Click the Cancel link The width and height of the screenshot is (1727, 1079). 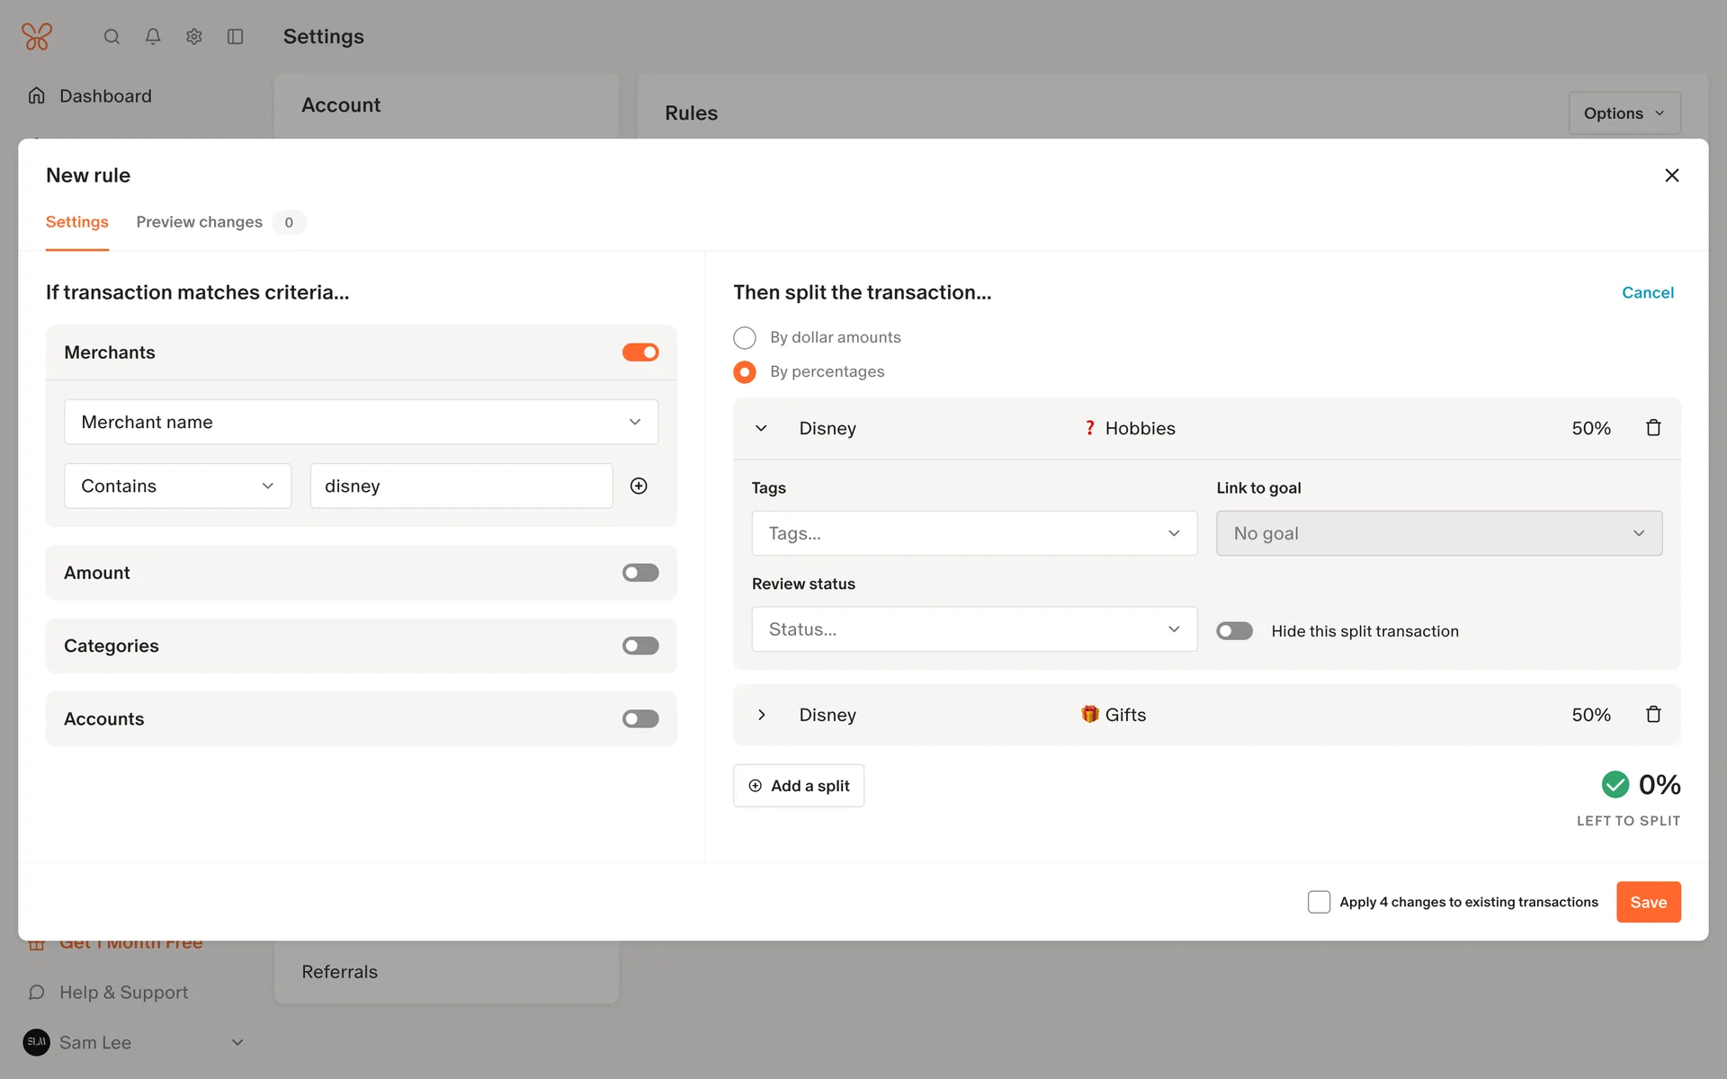tap(1647, 293)
